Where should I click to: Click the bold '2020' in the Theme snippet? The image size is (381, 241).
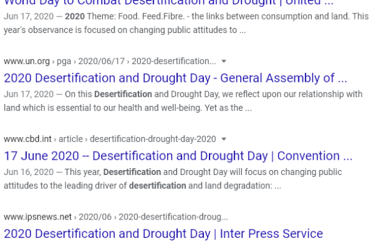click(75, 16)
